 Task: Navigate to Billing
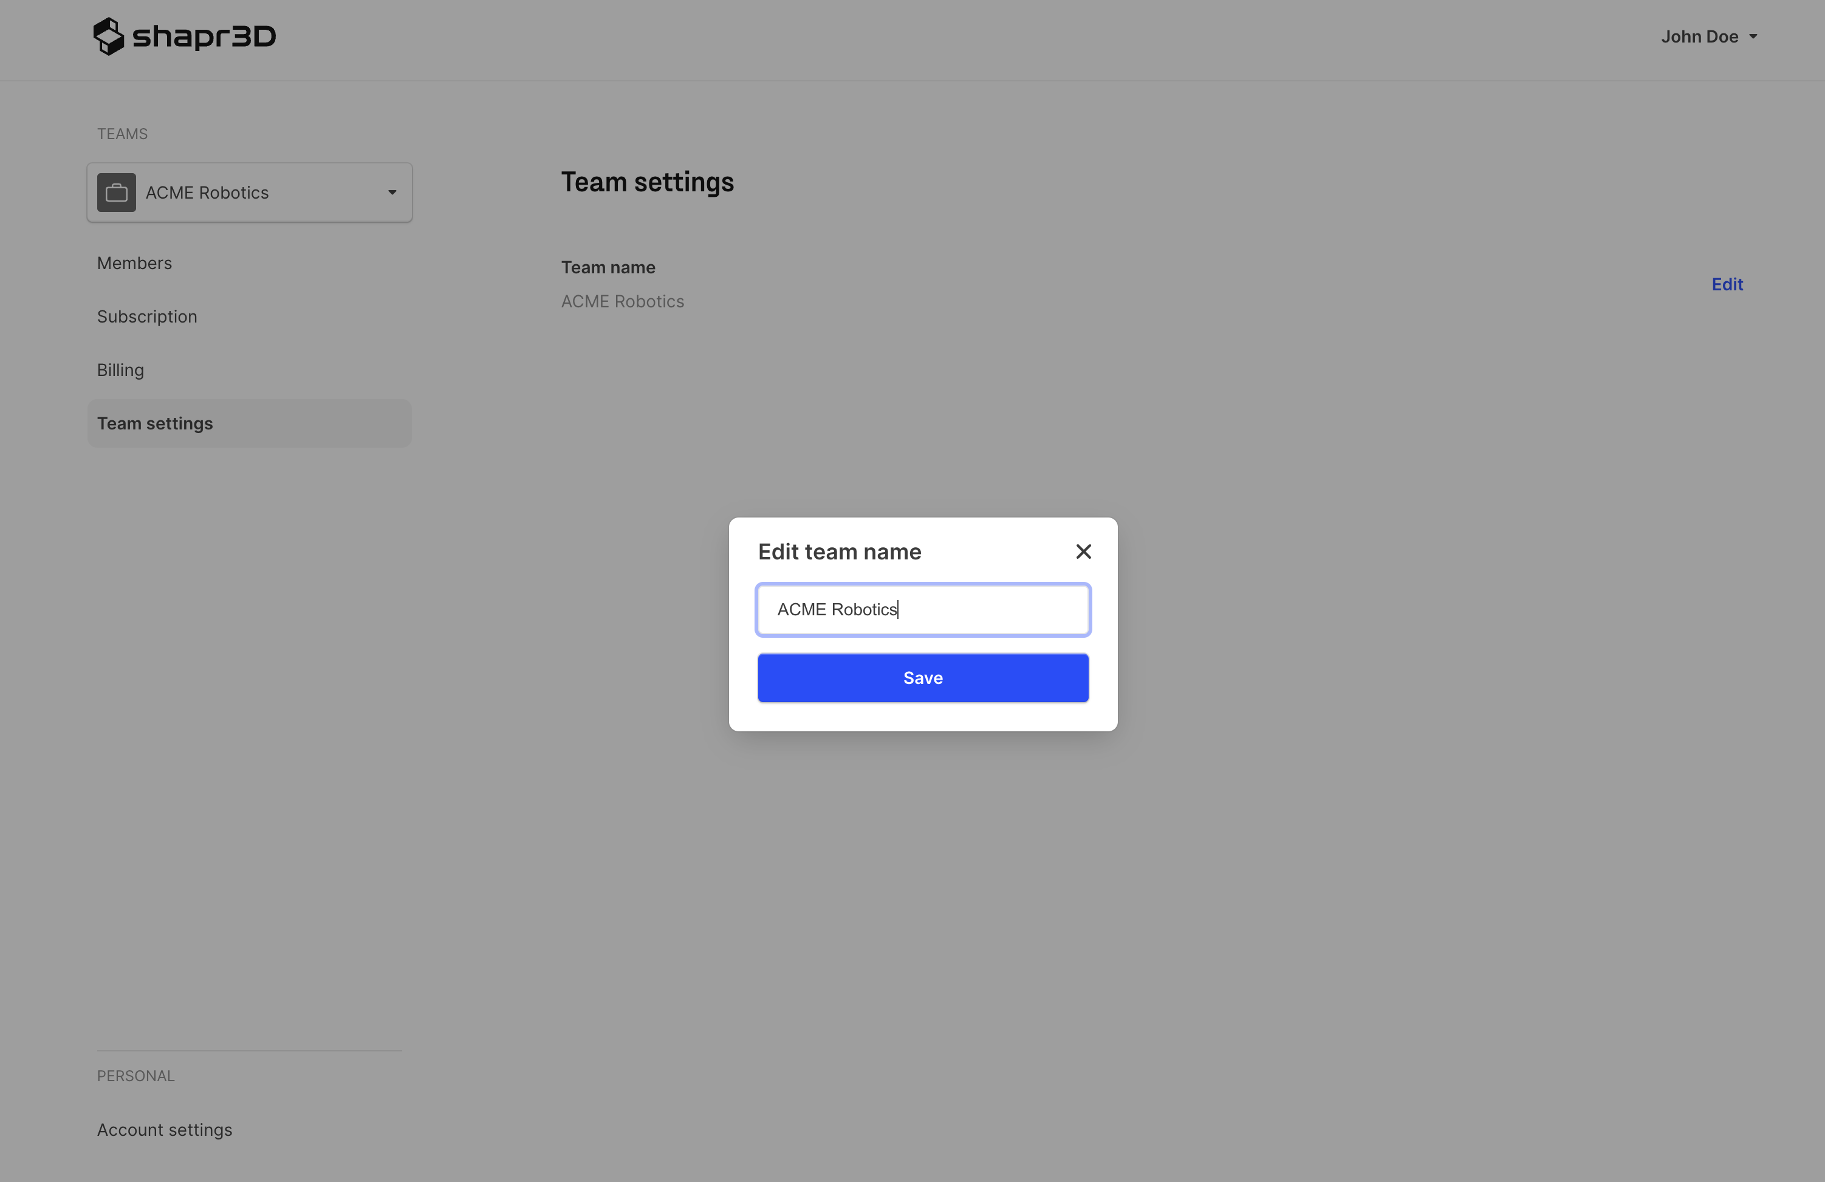pos(120,371)
